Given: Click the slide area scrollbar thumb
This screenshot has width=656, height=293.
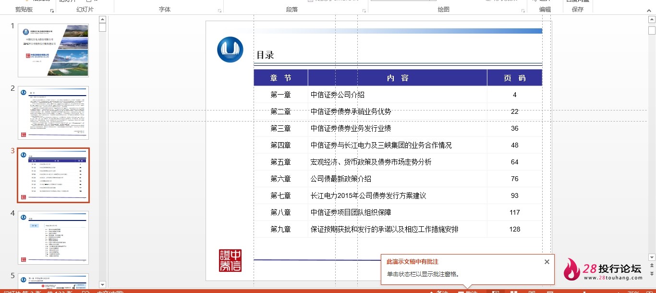Looking at the screenshot, I should pos(652,31).
